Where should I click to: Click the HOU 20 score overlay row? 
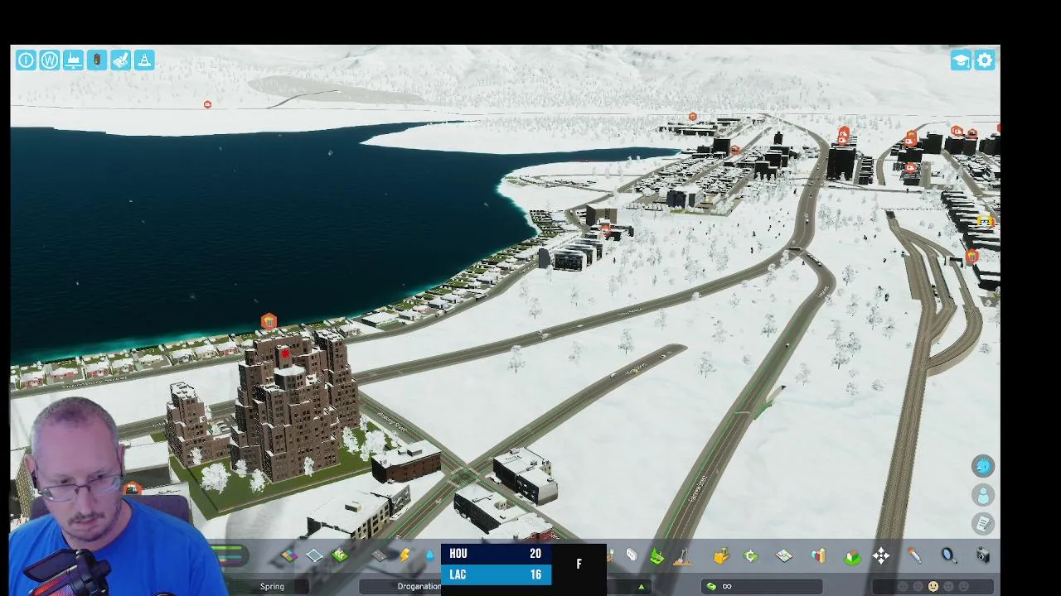tap(496, 554)
